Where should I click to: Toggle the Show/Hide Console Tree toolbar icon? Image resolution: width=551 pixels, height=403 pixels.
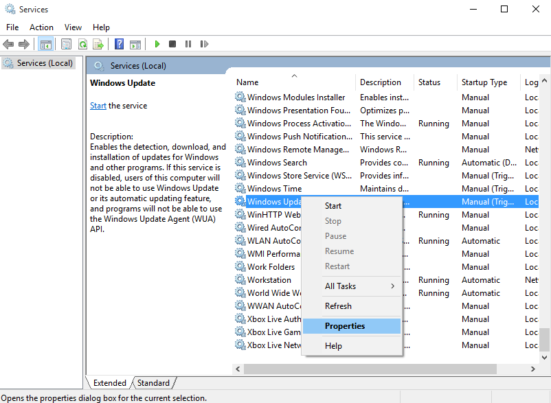pyautogui.click(x=45, y=44)
